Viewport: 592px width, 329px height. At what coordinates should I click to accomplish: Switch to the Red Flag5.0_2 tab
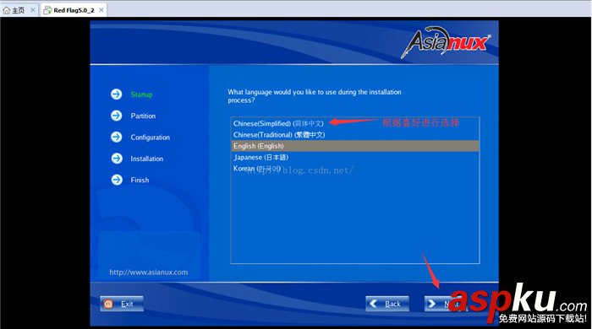point(74,10)
